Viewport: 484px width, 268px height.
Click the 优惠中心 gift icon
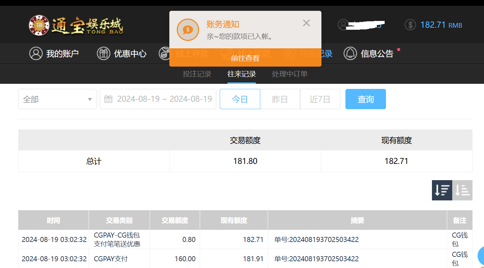103,53
